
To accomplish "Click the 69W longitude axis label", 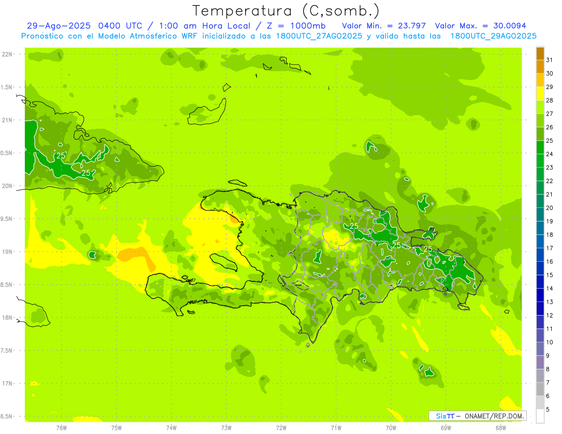I will pyautogui.click(x=446, y=428).
